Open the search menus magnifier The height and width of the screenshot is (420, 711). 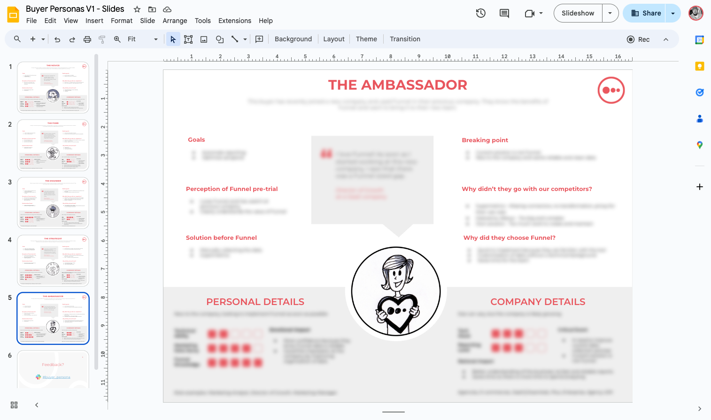point(17,39)
